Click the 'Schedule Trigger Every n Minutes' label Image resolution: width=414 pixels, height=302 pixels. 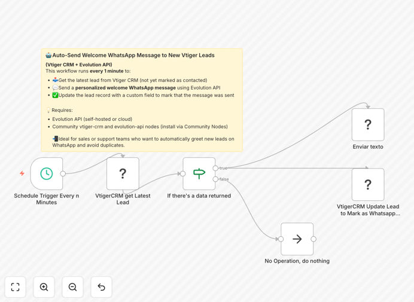[x=47, y=199]
